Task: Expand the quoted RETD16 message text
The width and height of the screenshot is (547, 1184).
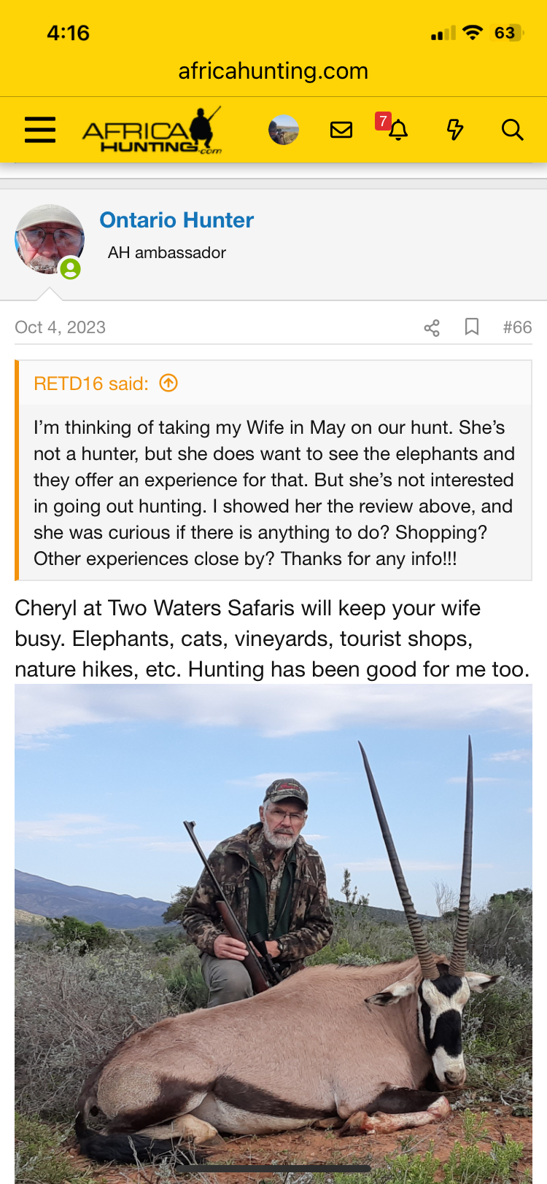Action: 274,493
